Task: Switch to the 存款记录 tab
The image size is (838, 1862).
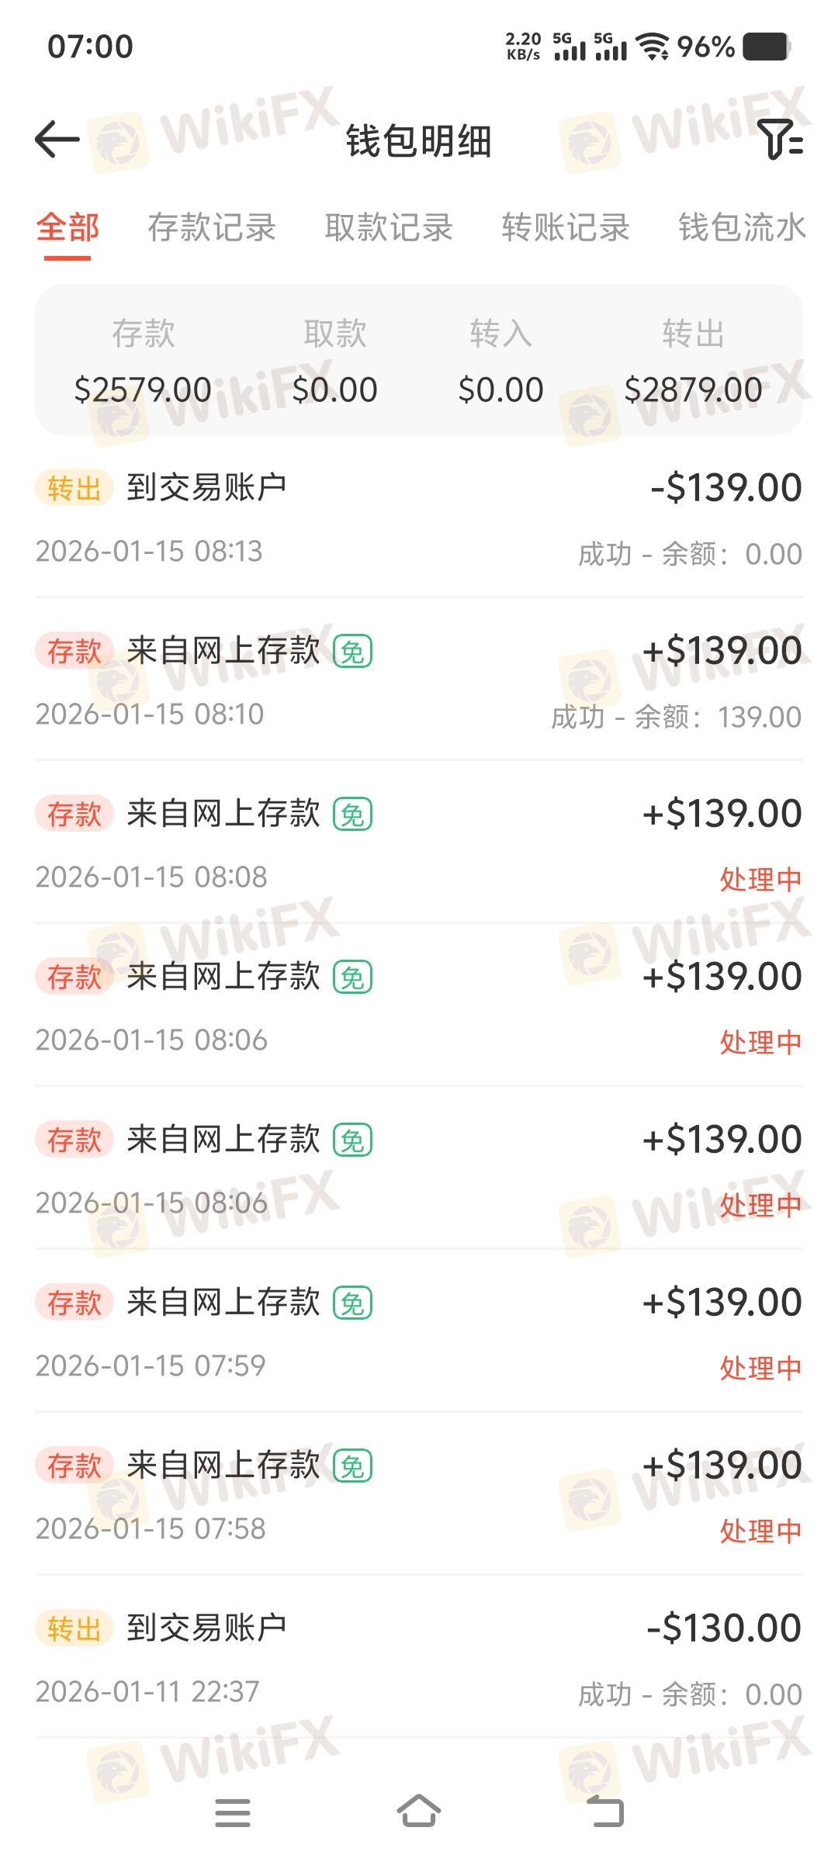Action: 212,228
